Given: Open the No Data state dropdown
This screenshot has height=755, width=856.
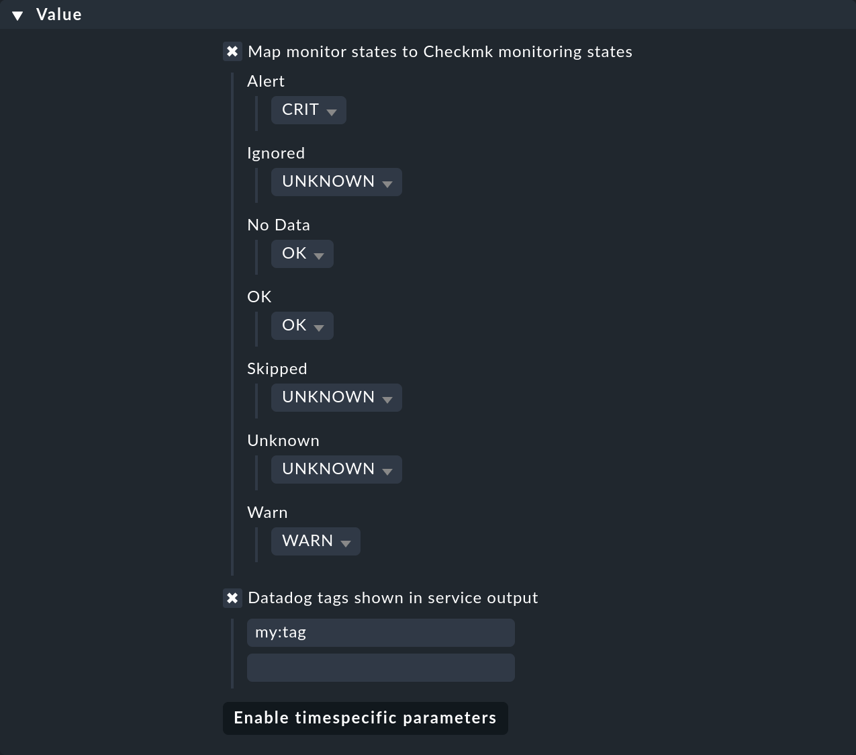Looking at the screenshot, I should coord(301,253).
